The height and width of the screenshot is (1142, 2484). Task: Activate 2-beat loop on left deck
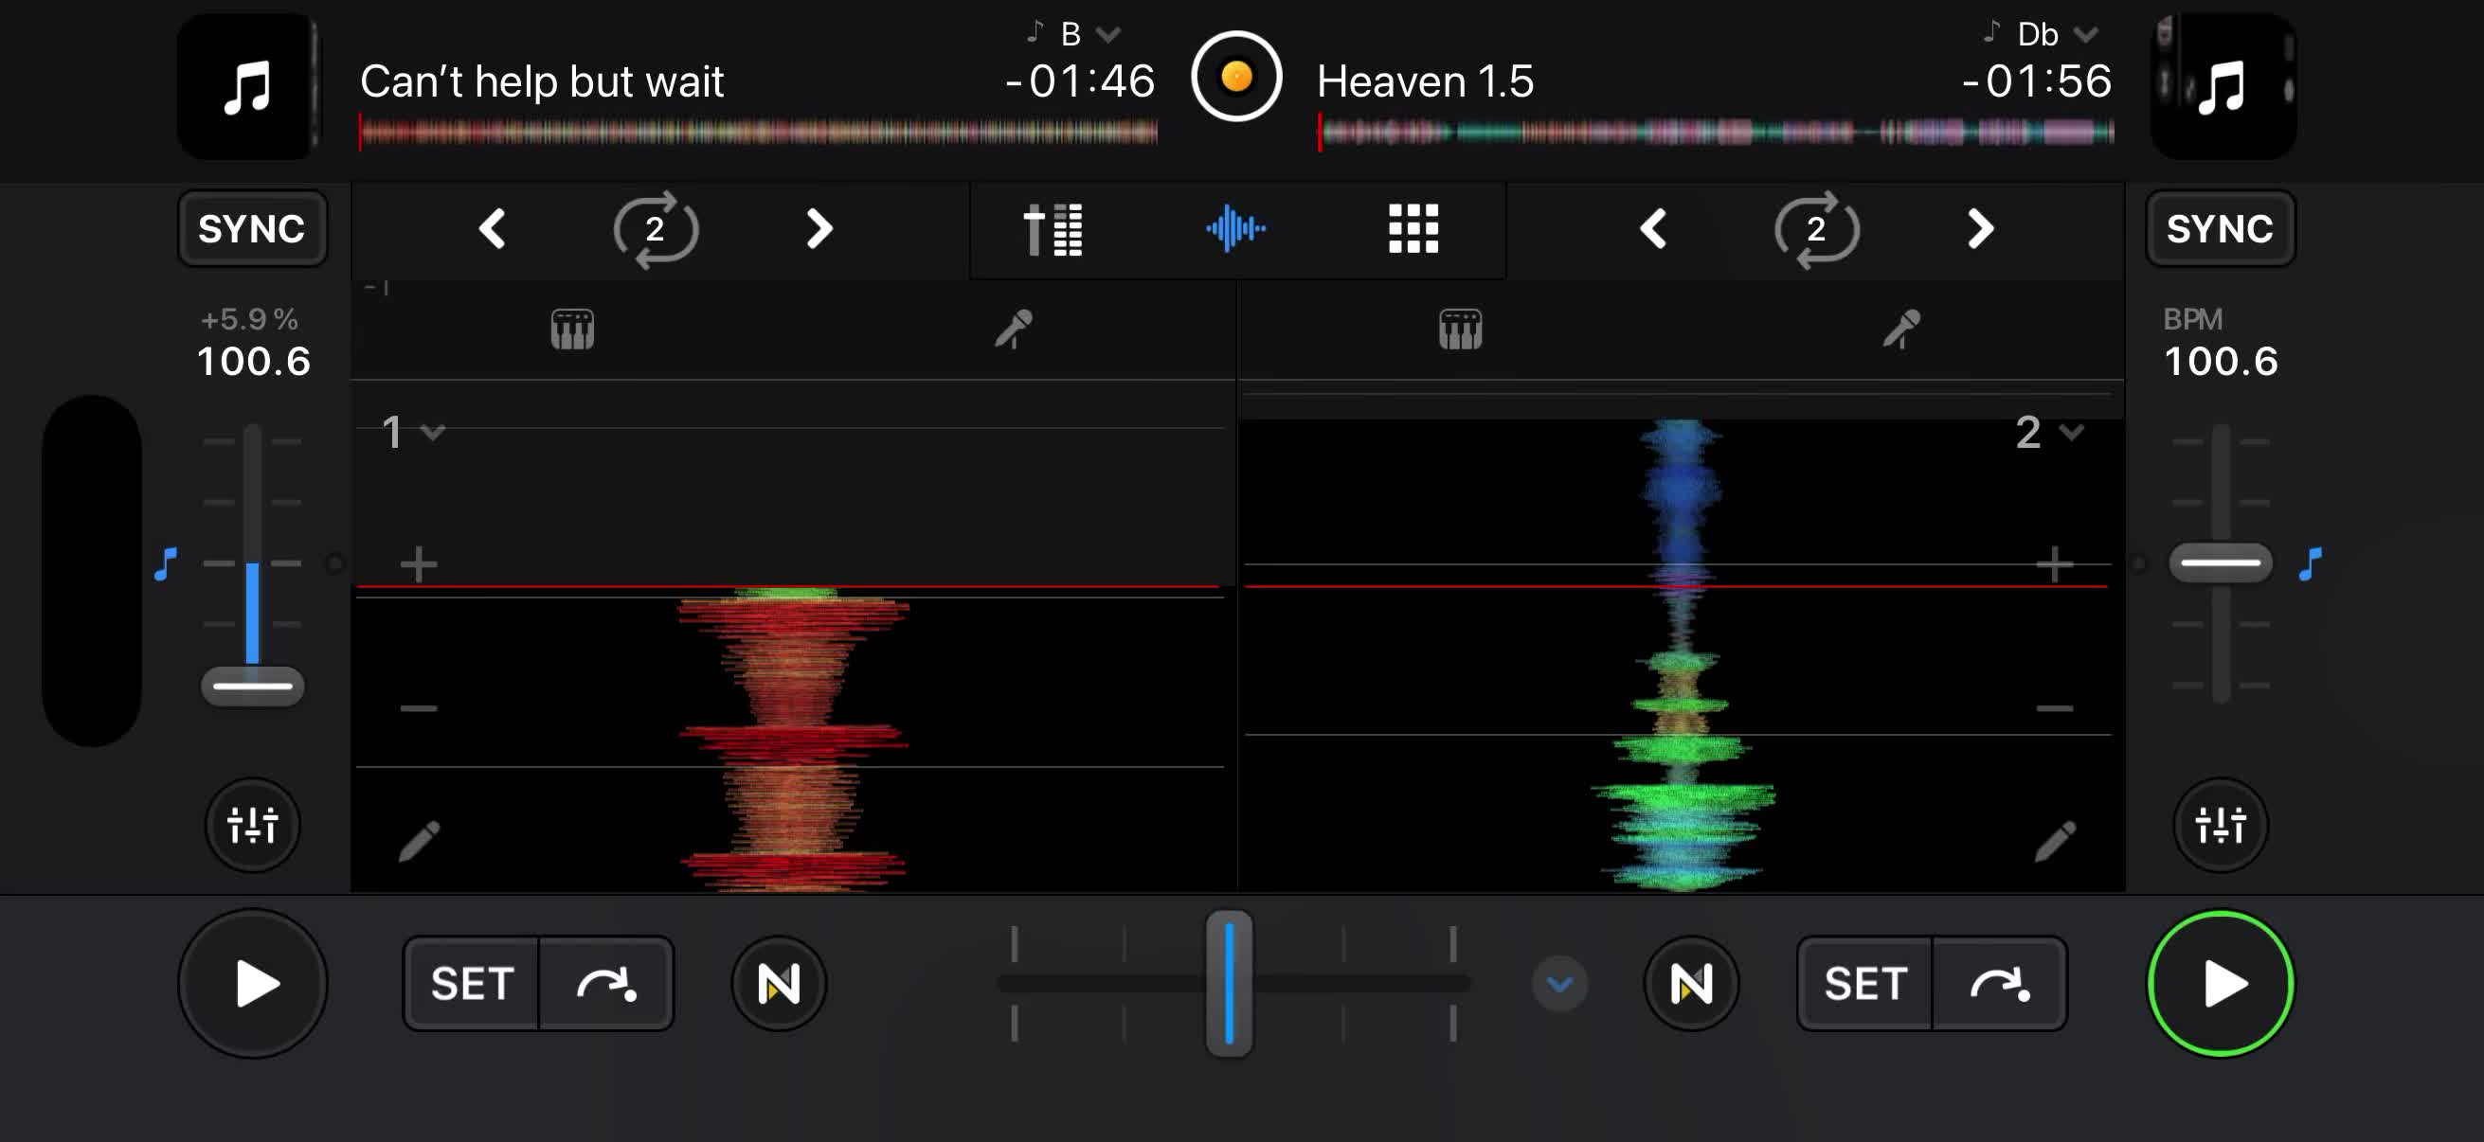tap(656, 229)
